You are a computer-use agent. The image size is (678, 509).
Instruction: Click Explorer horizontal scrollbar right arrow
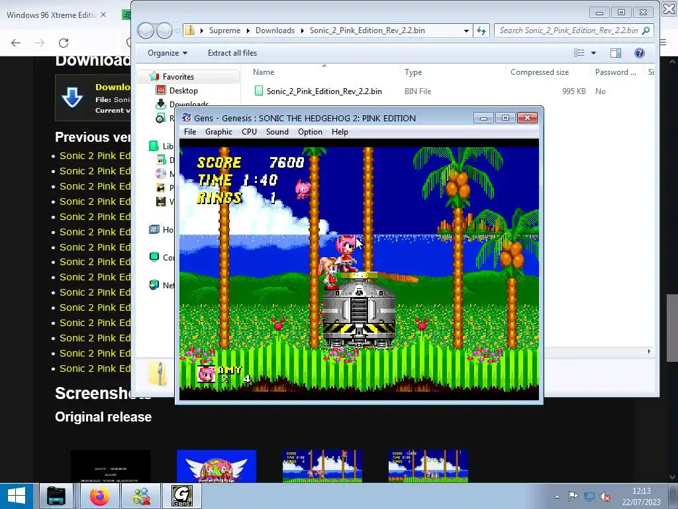pos(649,351)
